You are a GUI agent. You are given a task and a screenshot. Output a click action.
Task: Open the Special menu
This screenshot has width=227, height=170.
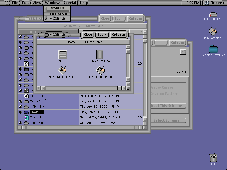pos(70,3)
